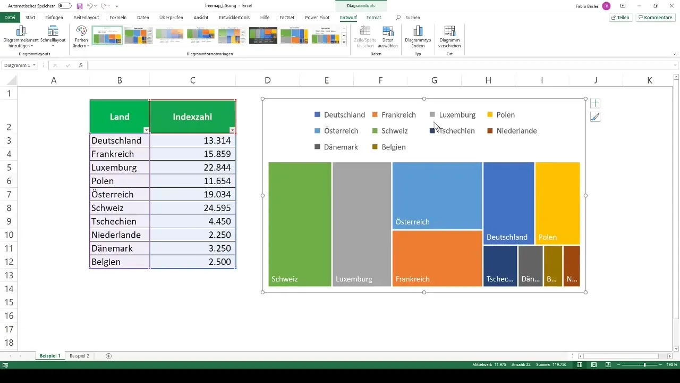This screenshot has height=383, width=680.
Task: Open the undo history dropdown arrow
Action: (x=96, y=6)
